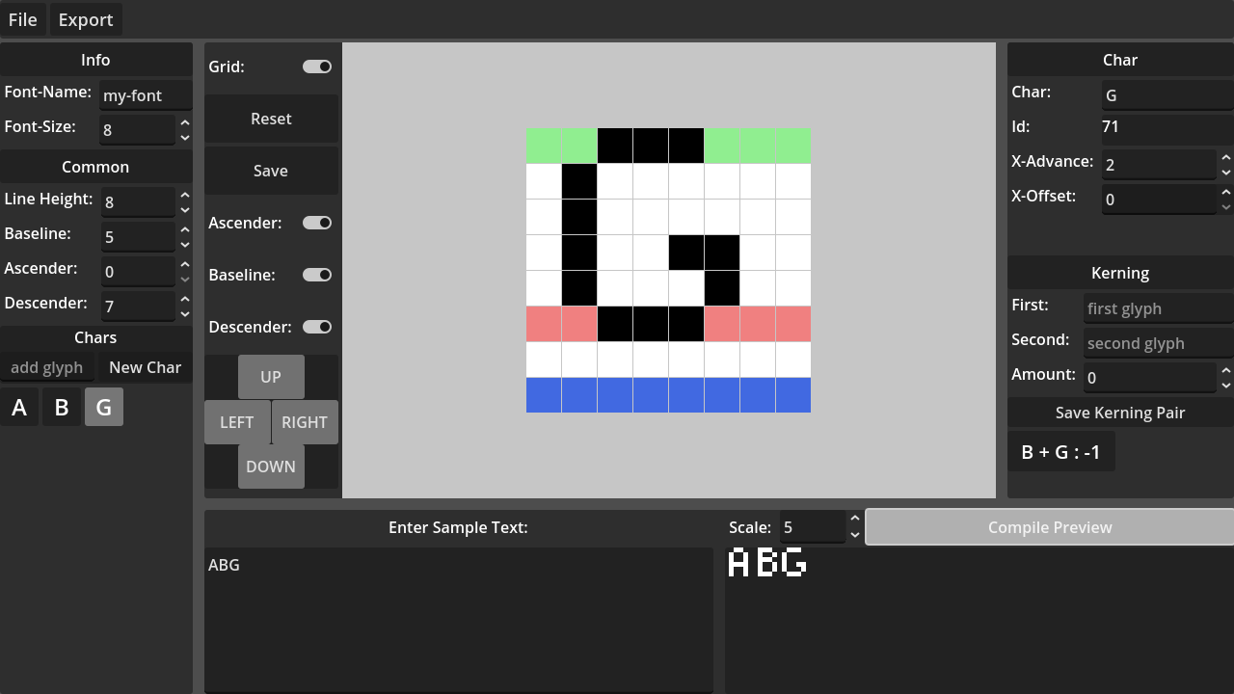Decrease Font-Size with the down arrow
The height and width of the screenshot is (694, 1234).
pyautogui.click(x=185, y=138)
